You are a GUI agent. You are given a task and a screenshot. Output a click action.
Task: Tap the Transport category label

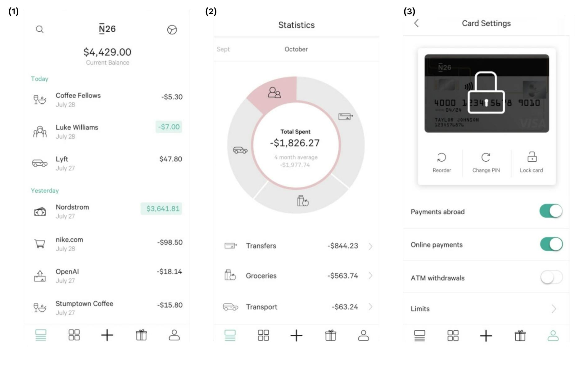pos(261,307)
